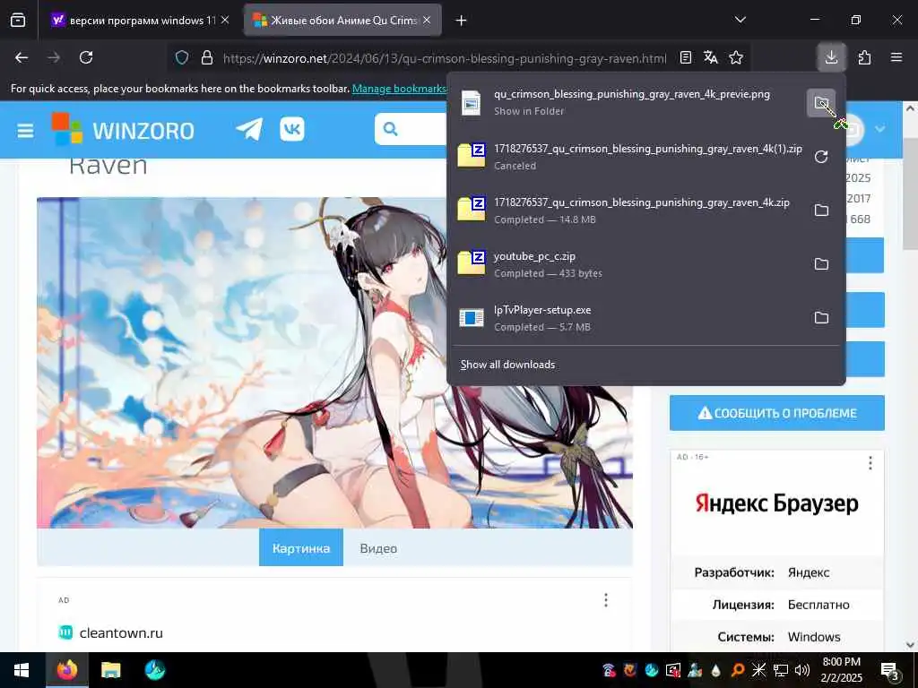Open qu_crimson_blessing preview .png download

tap(628, 102)
